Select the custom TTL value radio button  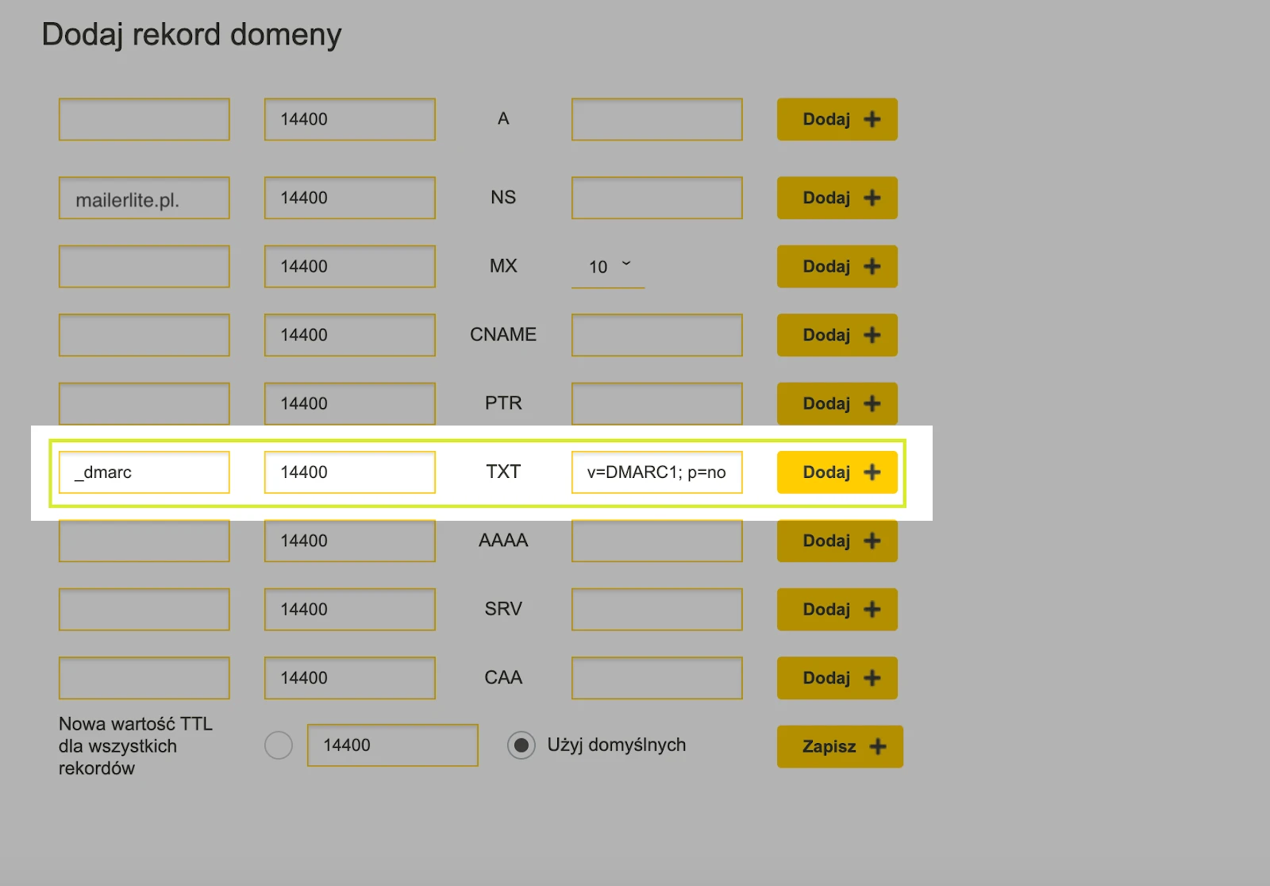coord(279,745)
